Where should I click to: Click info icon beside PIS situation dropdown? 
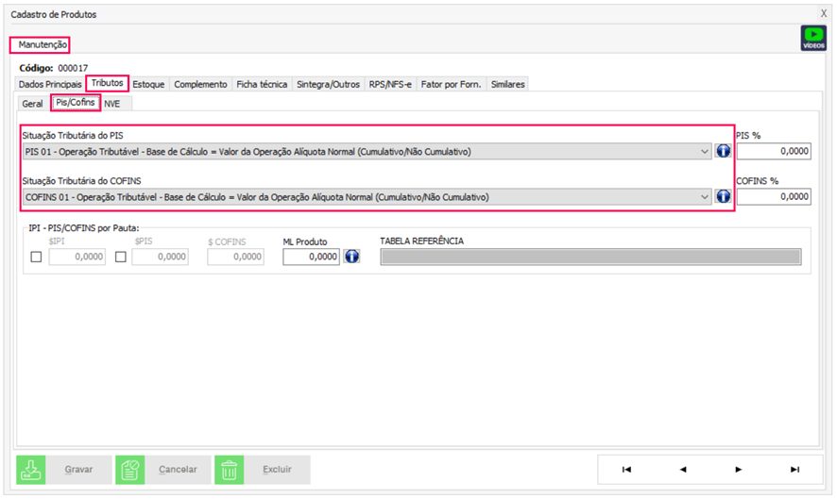(x=724, y=152)
